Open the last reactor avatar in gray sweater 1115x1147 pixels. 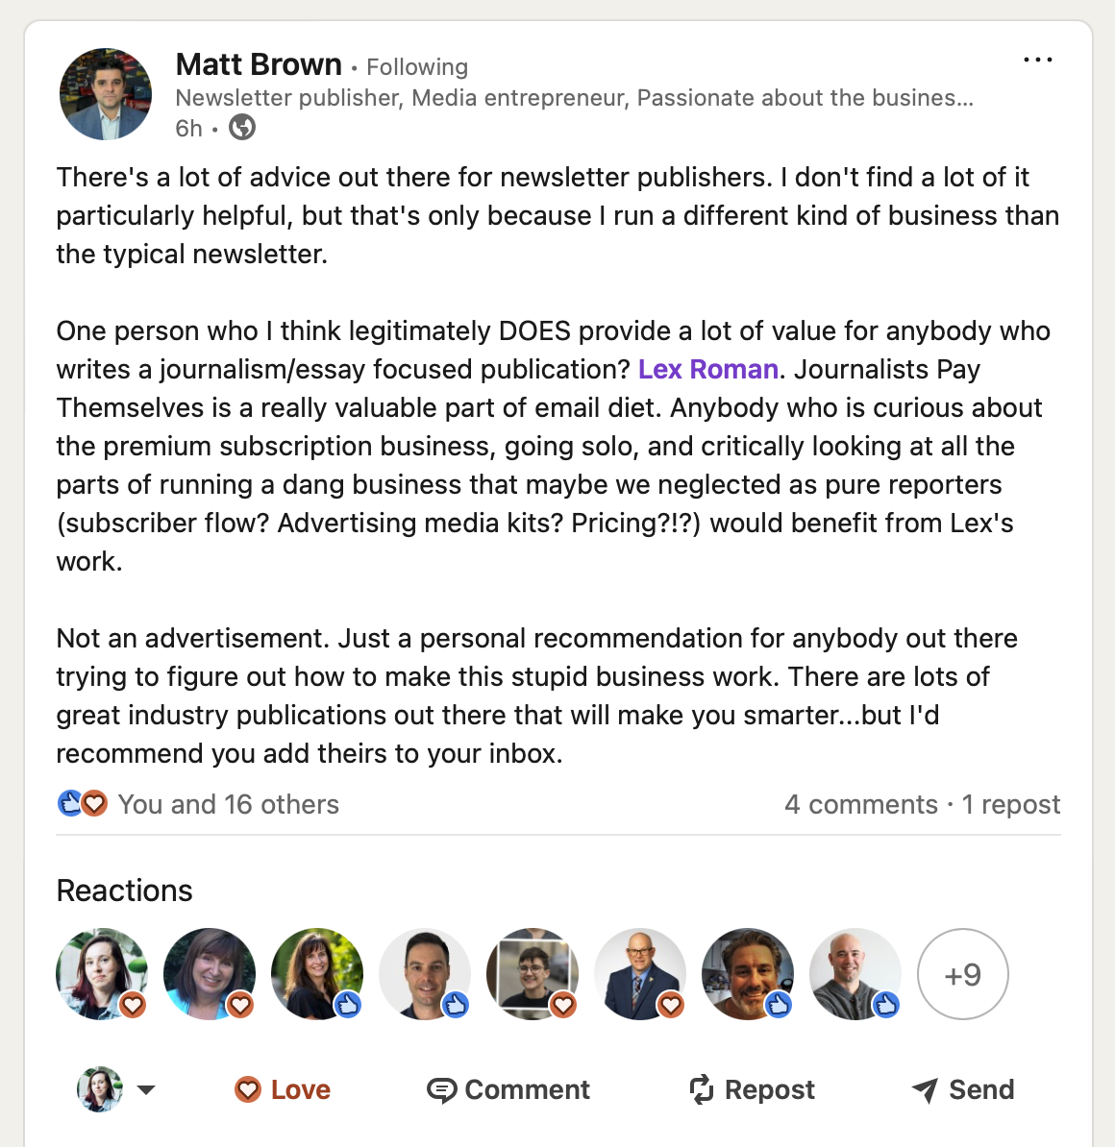pyautogui.click(x=855, y=974)
